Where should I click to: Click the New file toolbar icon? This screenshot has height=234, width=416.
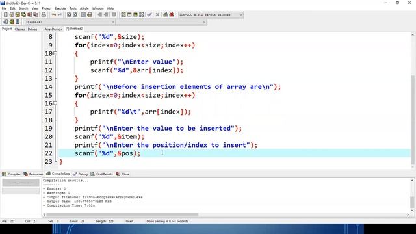pyautogui.click(x=6, y=14)
